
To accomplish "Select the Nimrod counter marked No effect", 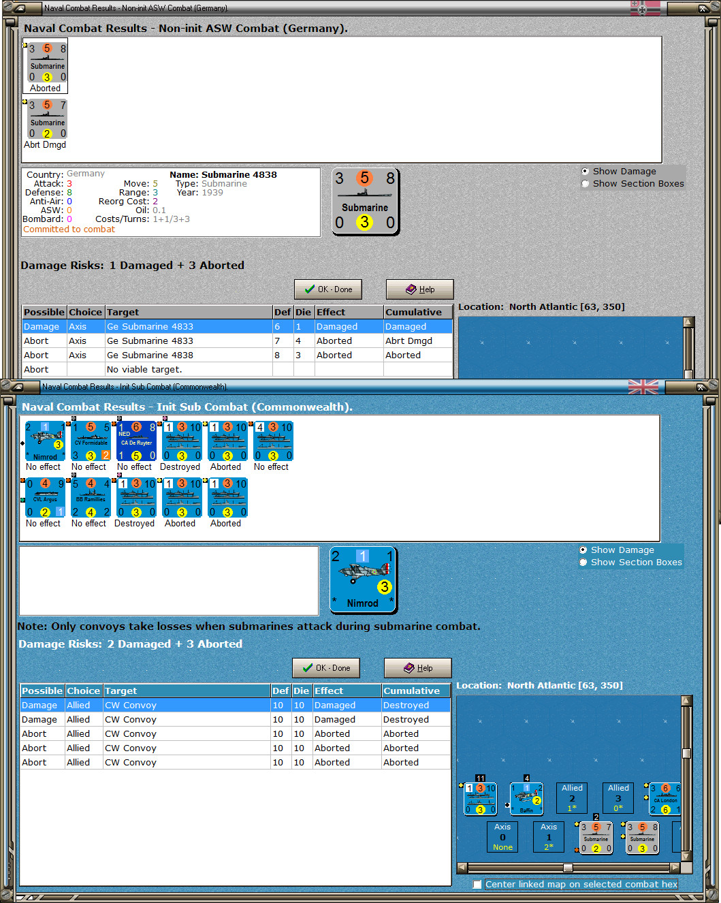I will [44, 441].
